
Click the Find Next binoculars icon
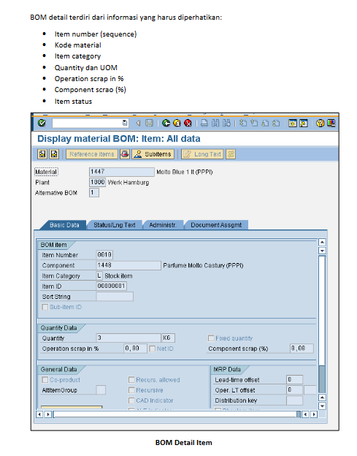[x=226, y=123]
